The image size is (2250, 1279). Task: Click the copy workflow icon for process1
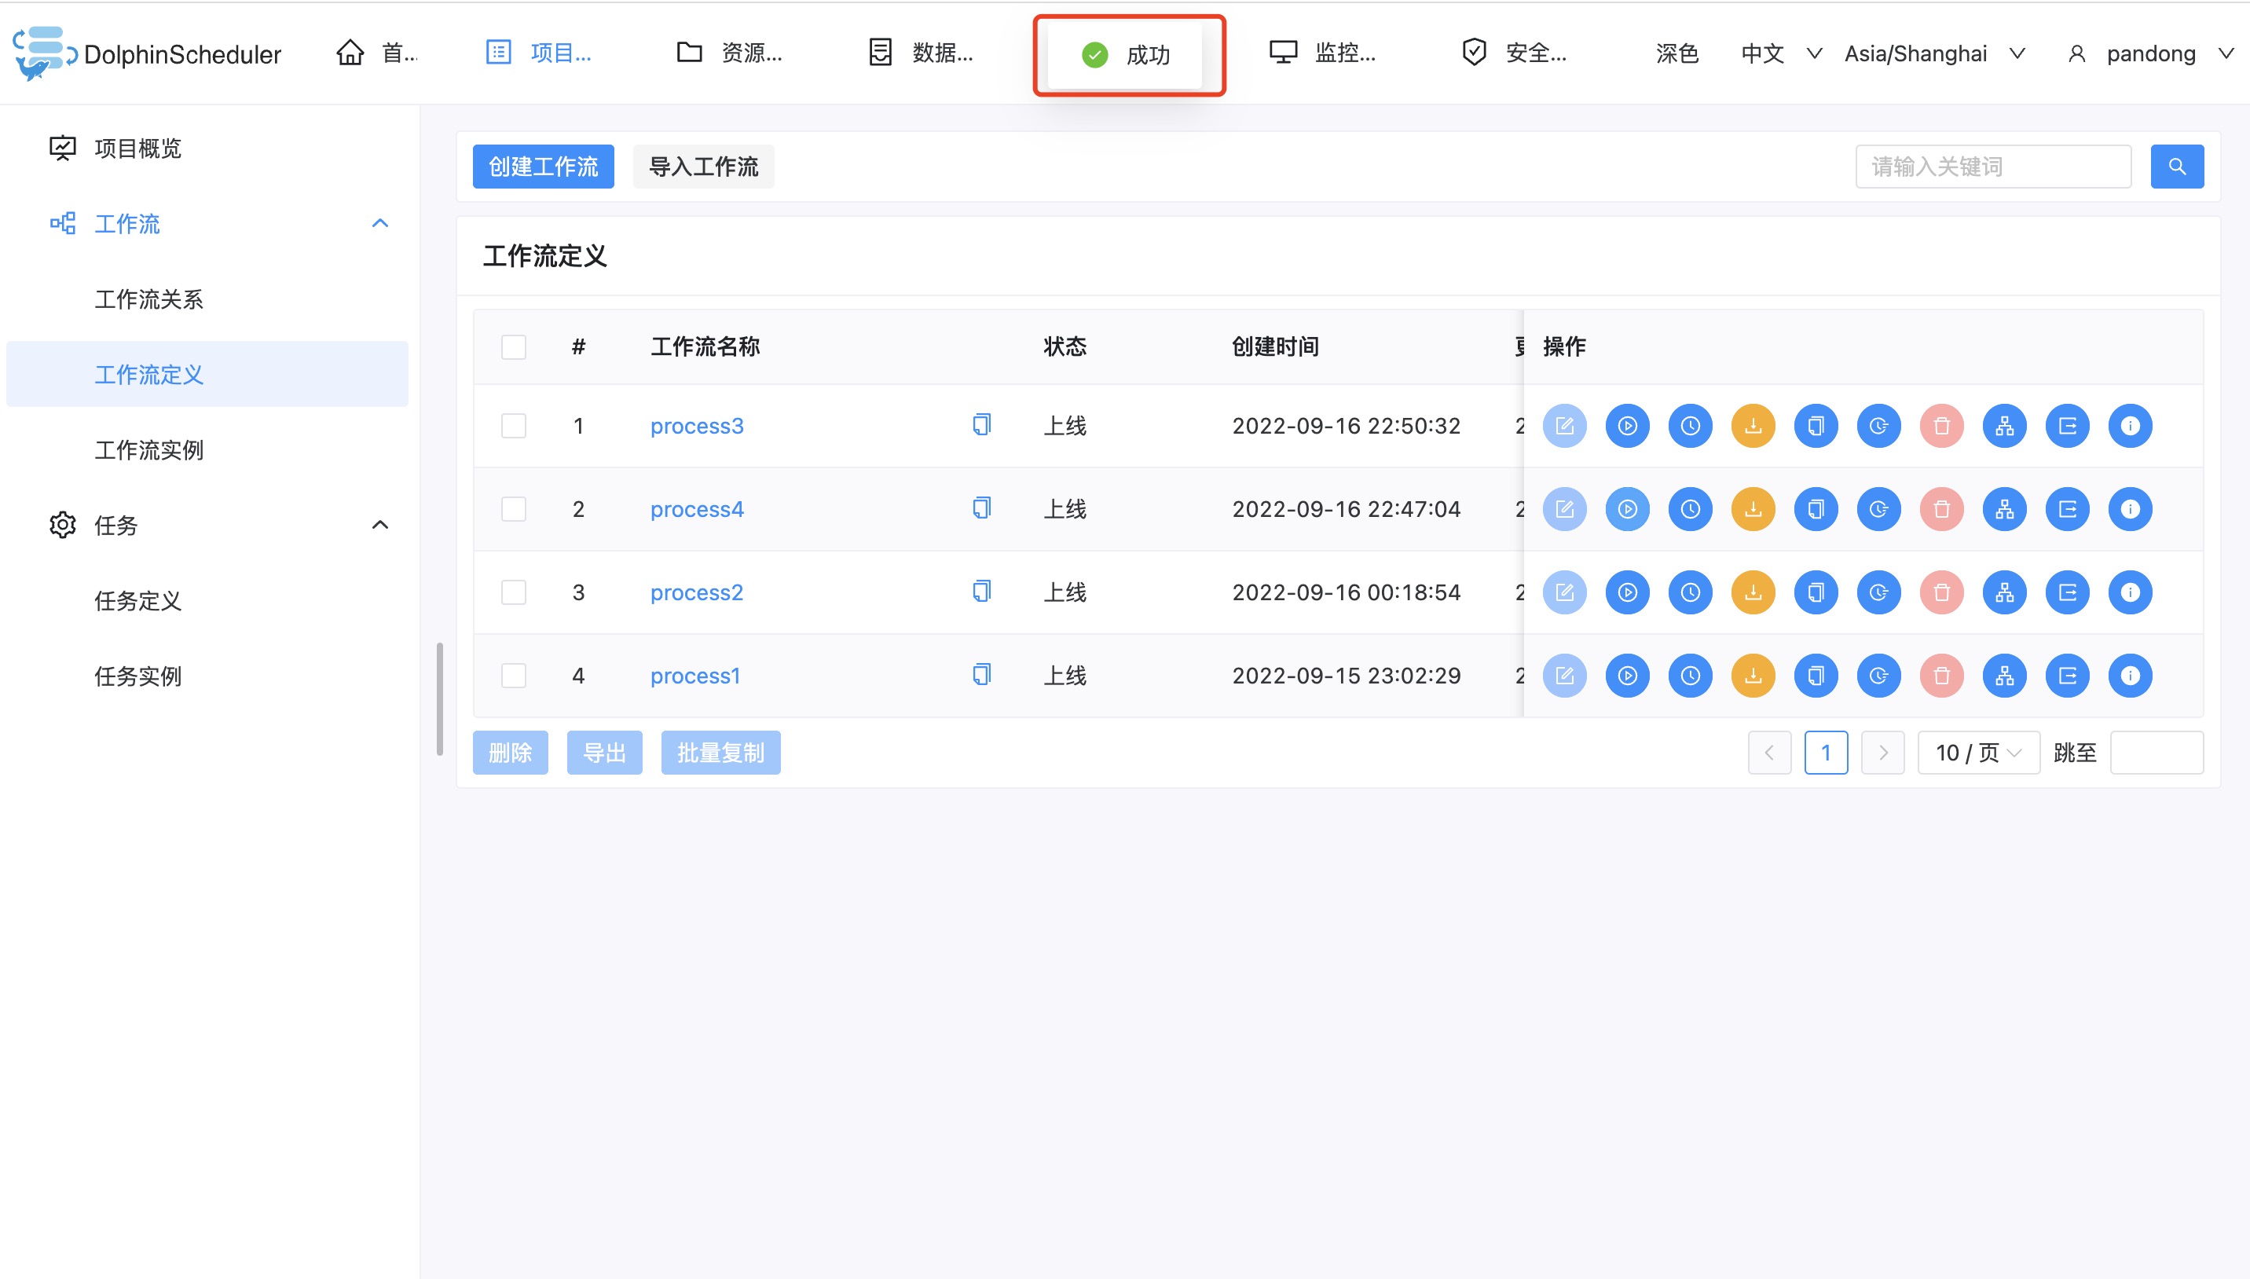coord(1816,676)
